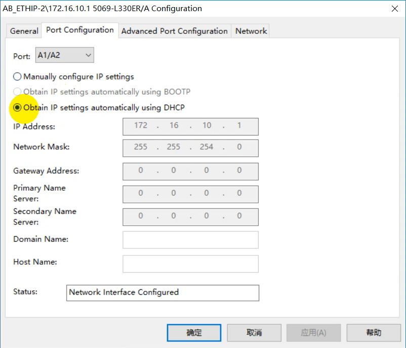Click the 应用(A) apply button
This screenshot has height=348, width=406.
313,333
